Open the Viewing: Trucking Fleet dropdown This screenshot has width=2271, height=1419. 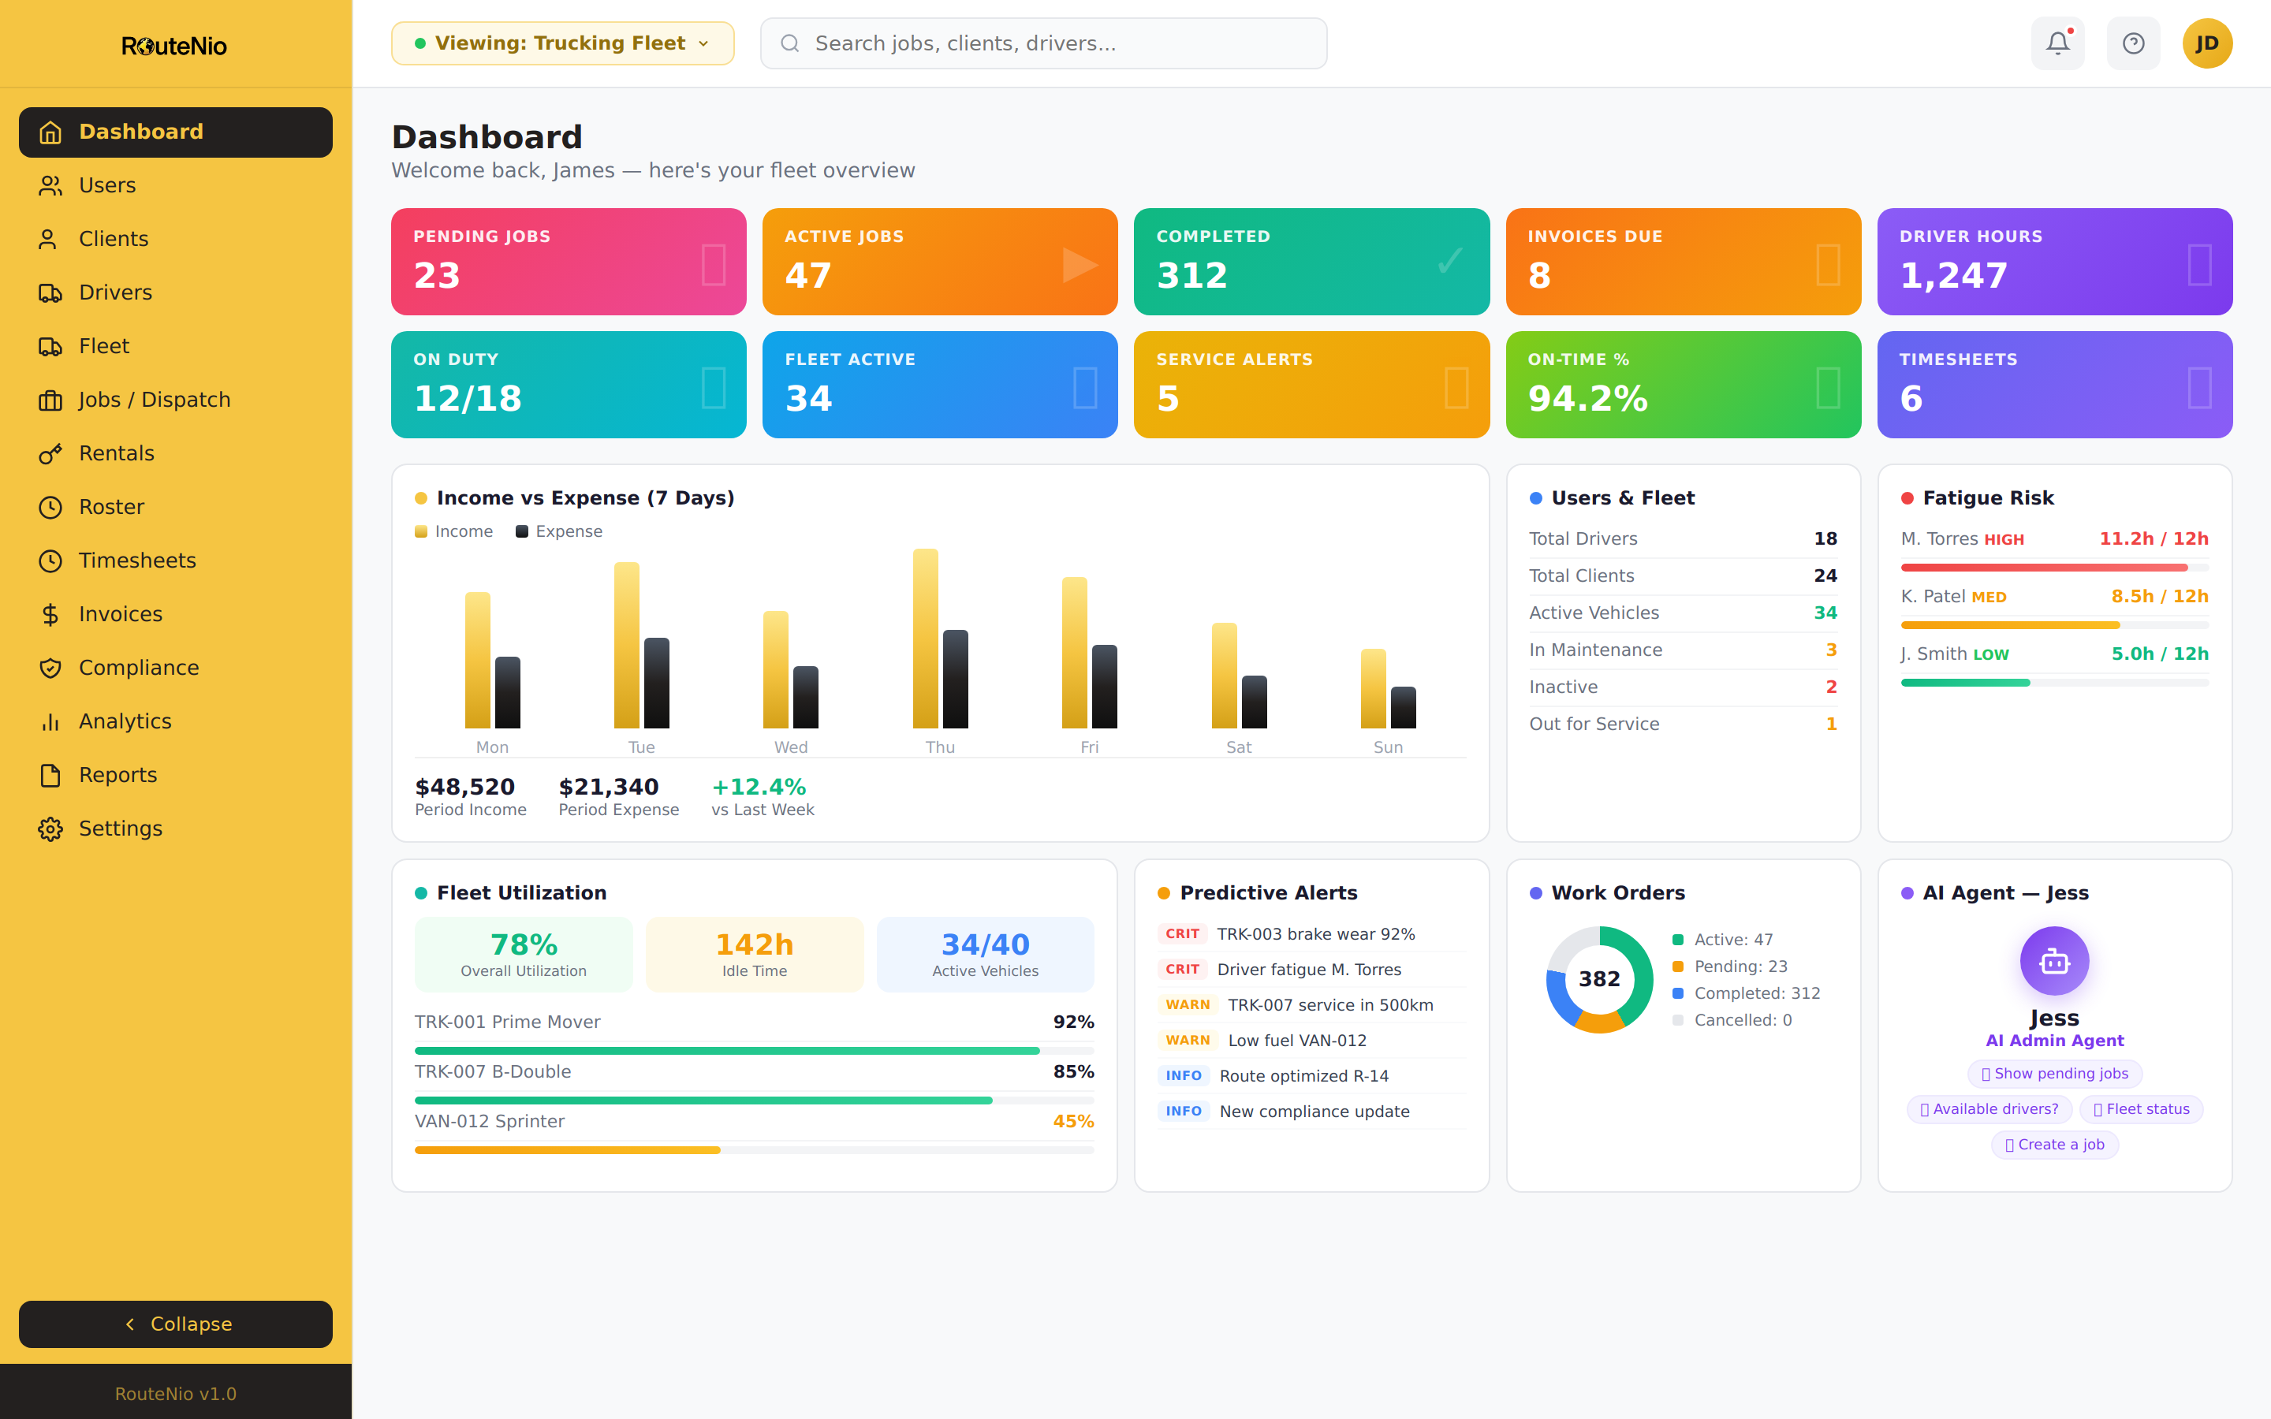pyautogui.click(x=561, y=43)
